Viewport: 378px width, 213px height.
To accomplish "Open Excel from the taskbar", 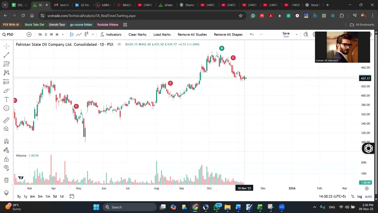I will (260, 207).
